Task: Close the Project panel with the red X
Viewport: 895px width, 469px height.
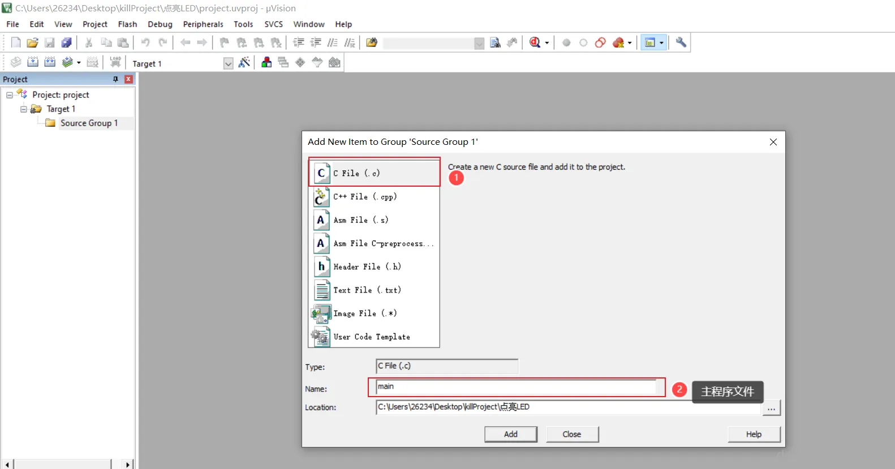Action: coord(128,79)
